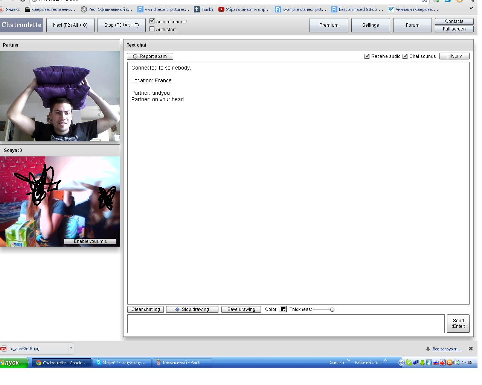
Task: Expand hidden tray icons arrow
Action: click(402, 363)
